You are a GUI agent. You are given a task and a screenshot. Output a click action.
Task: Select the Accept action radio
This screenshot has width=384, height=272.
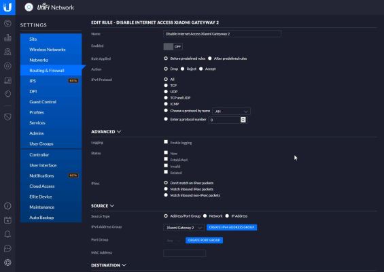point(200,69)
